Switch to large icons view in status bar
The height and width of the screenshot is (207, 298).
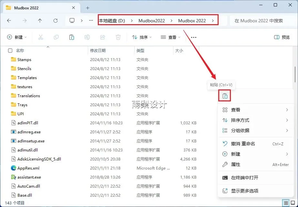pyautogui.click(x=293, y=203)
